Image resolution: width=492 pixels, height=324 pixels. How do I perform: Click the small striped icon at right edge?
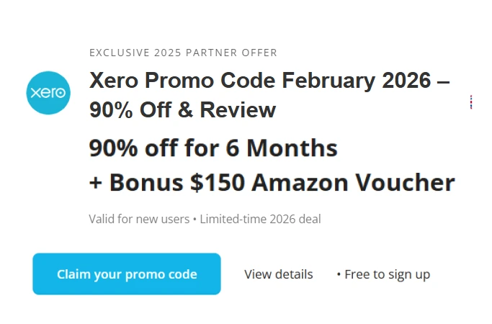pos(470,102)
